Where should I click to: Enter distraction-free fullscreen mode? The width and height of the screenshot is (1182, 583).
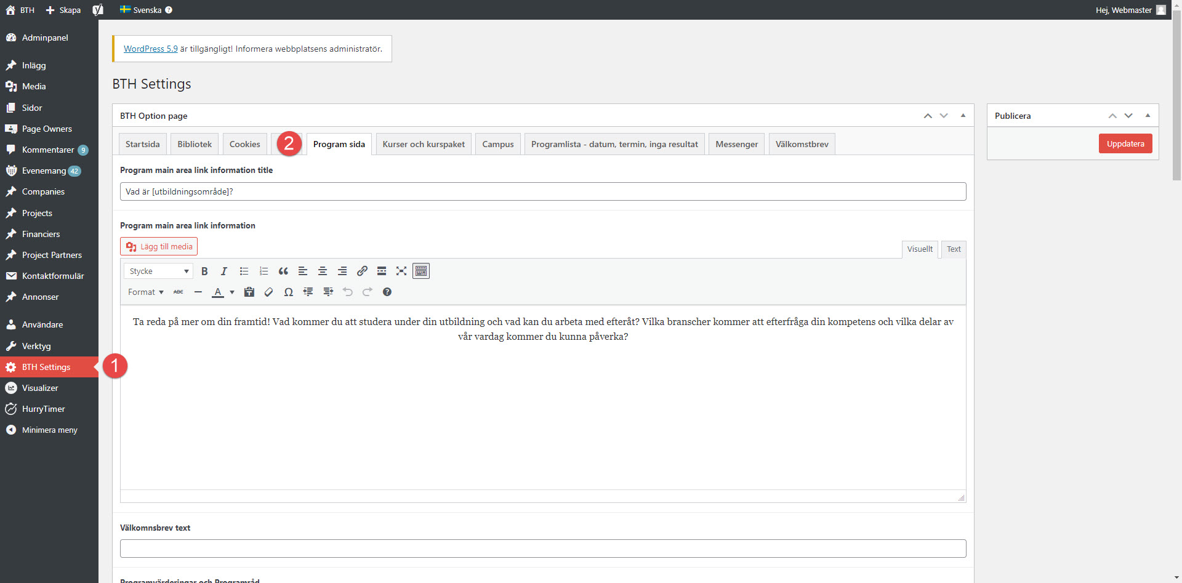tap(401, 271)
